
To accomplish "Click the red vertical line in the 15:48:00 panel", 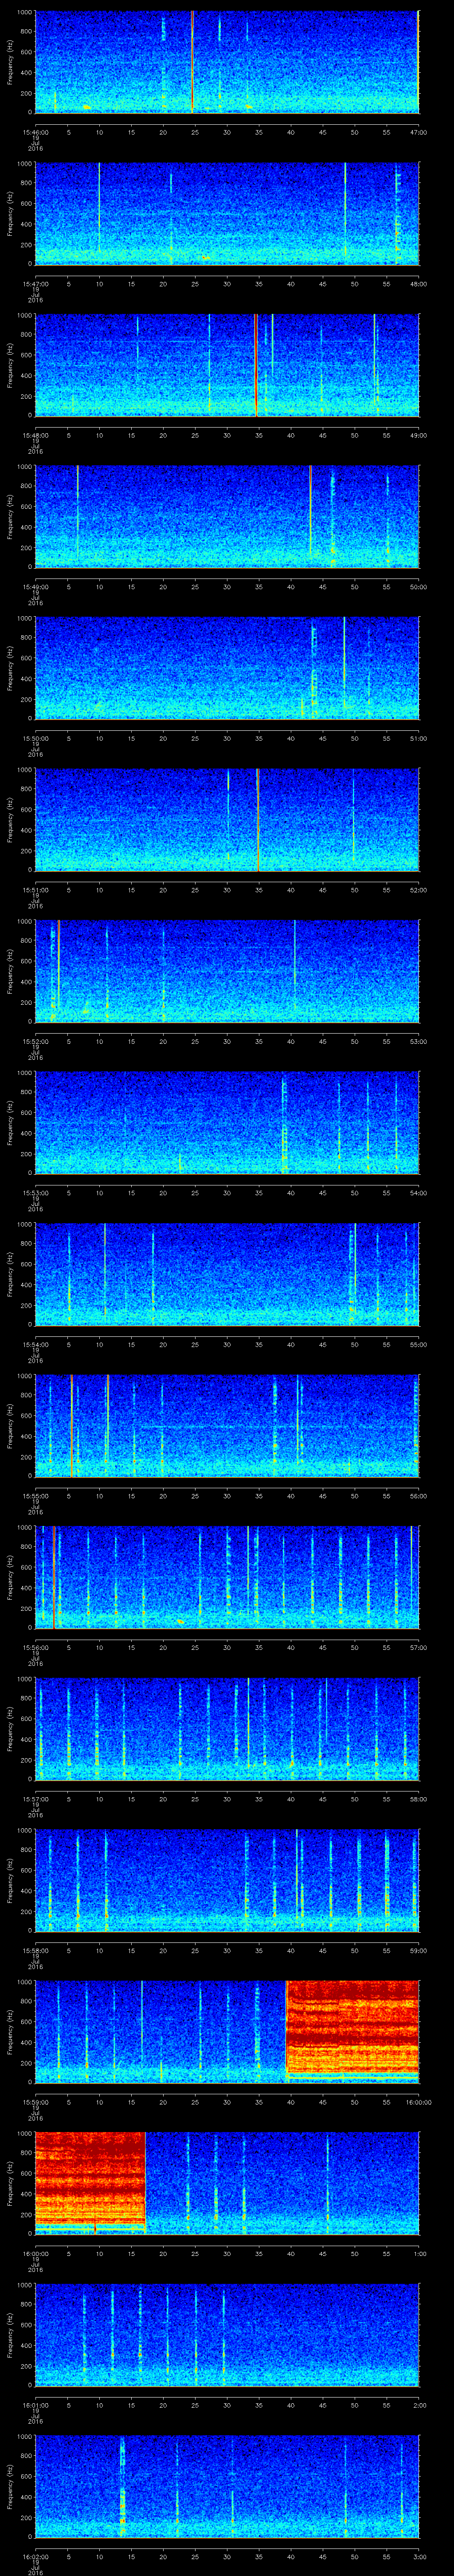I will [255, 365].
